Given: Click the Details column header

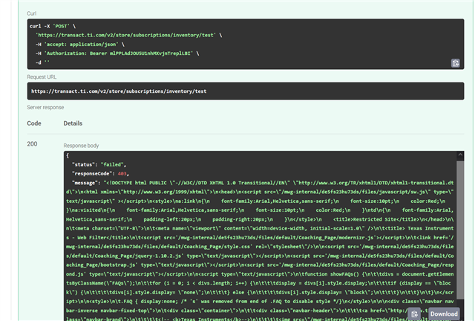Looking at the screenshot, I should point(73,123).
